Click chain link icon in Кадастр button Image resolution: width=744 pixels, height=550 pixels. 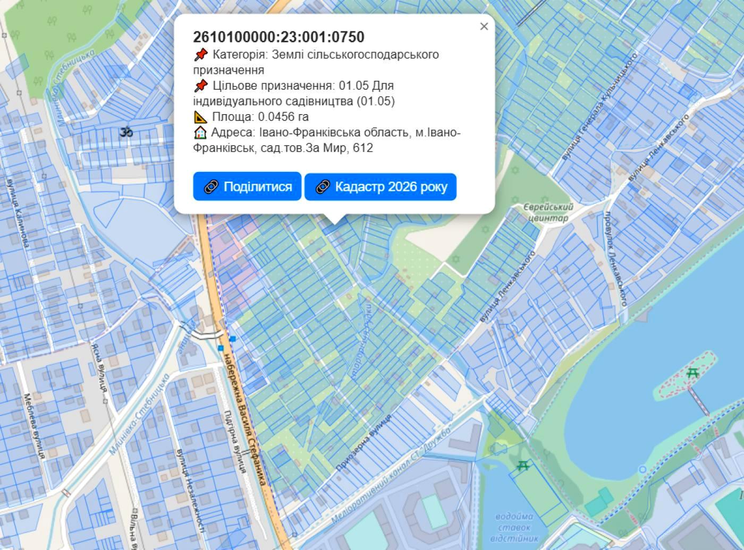pos(323,187)
